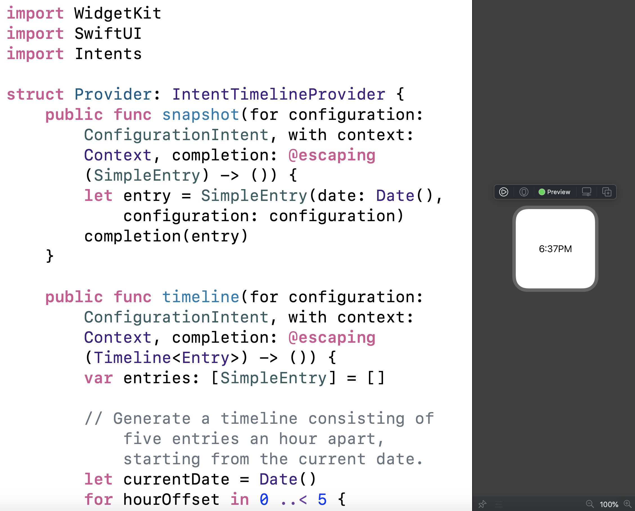This screenshot has height=511, width=635.
Task: Select the widget preview showing 6:37PM
Action: point(555,249)
